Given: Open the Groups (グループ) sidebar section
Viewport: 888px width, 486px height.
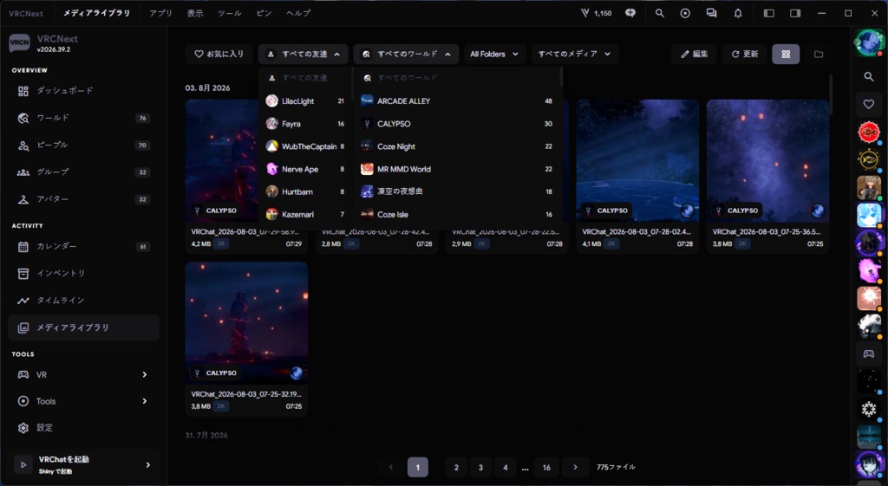Looking at the screenshot, I should coord(84,172).
